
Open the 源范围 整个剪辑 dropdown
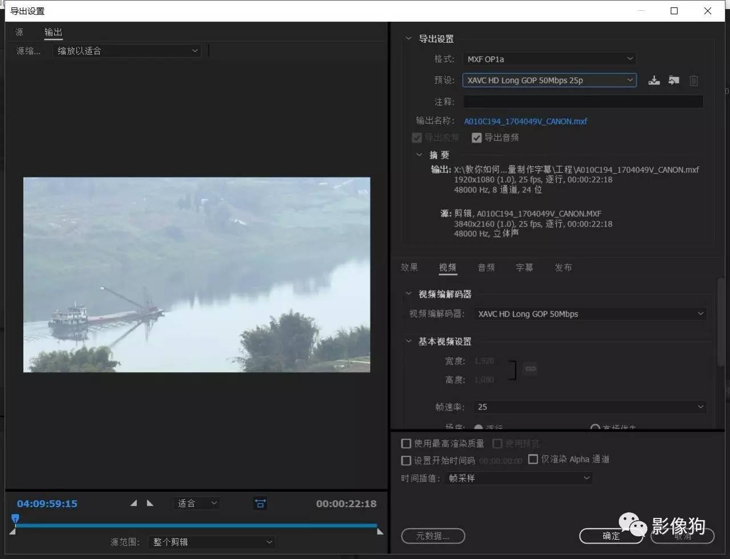click(211, 542)
